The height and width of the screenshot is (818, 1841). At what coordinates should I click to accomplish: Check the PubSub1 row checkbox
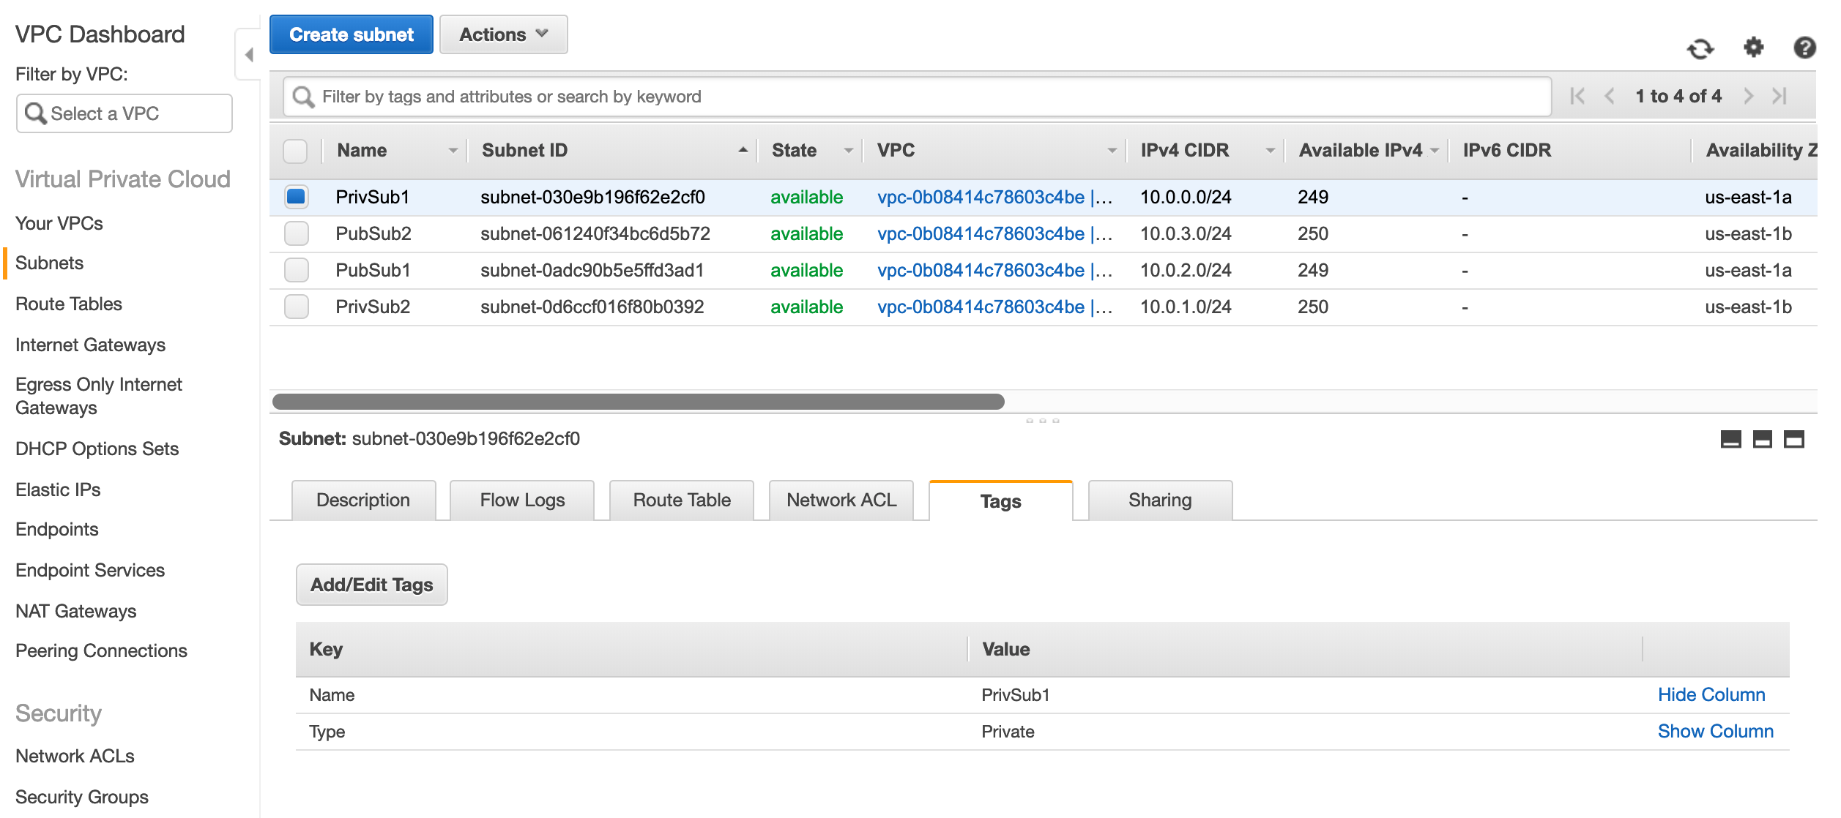point(296,270)
